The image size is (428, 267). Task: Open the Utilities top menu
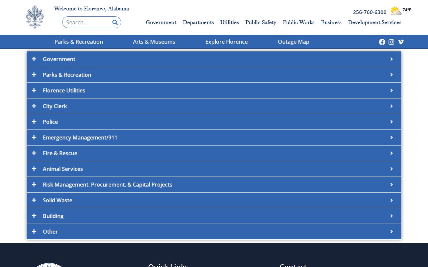229,22
